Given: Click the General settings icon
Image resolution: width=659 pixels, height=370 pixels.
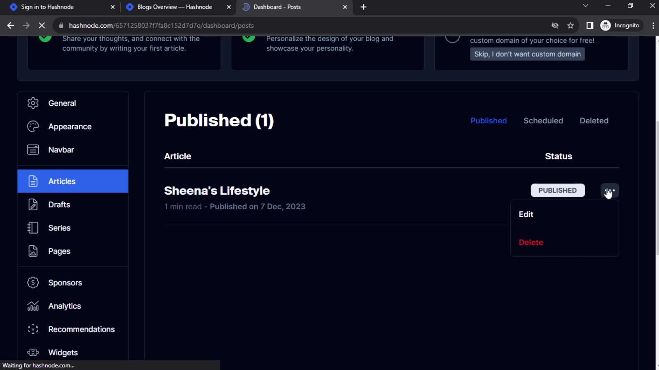Looking at the screenshot, I should pos(33,103).
